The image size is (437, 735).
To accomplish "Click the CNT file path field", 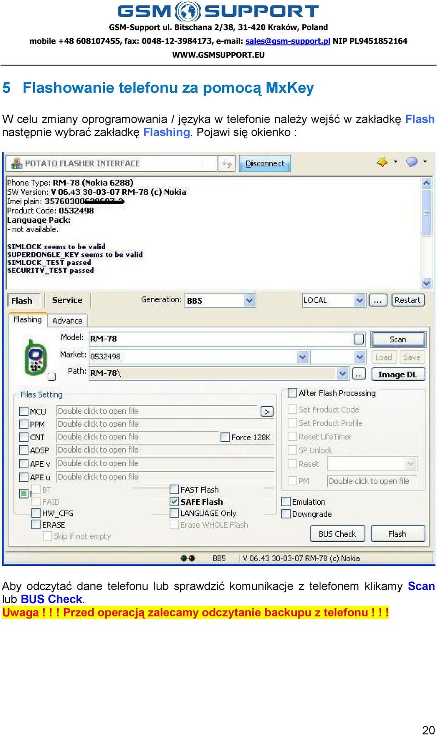I will coord(137,437).
